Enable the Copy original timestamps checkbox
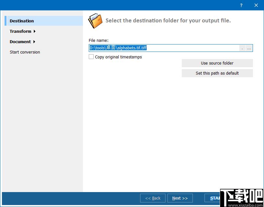Viewport: 264px width, 207px height. click(x=91, y=57)
